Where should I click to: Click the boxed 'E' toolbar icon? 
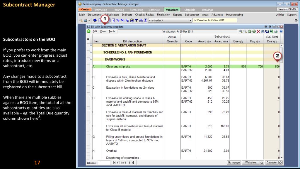pos(146,20)
